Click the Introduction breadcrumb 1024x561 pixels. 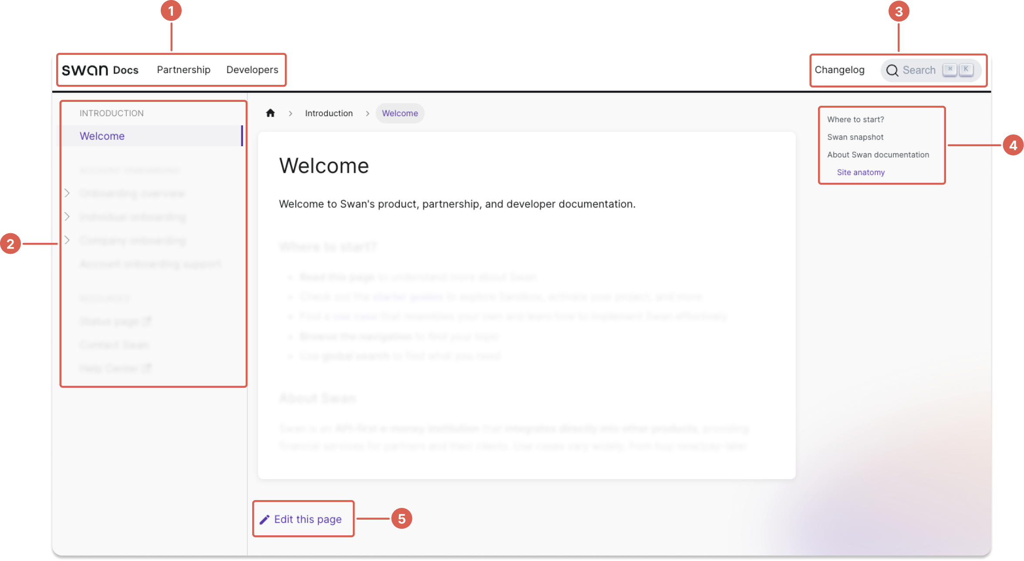(x=329, y=113)
